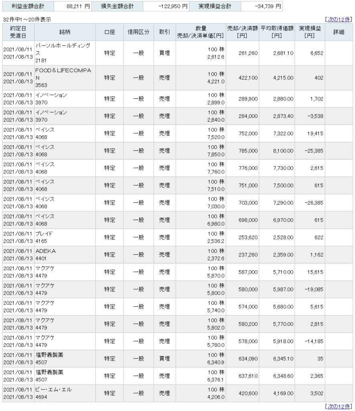Image resolution: width=355 pixels, height=411 pixels.
Task: Select the 19,415 realized profit value
Action: [315, 133]
